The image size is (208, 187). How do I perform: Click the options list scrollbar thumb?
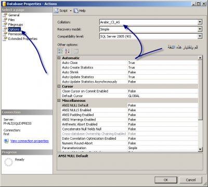tap(200, 90)
